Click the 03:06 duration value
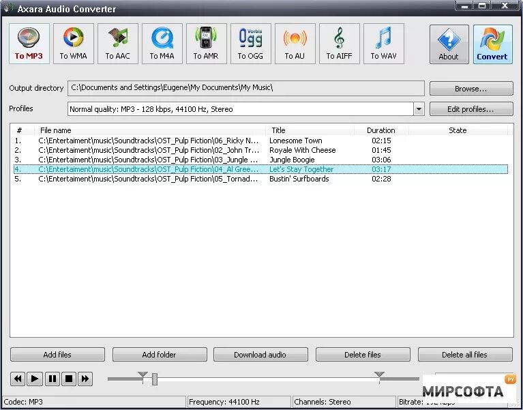Screen dimensions: 523x410 [x=381, y=160]
